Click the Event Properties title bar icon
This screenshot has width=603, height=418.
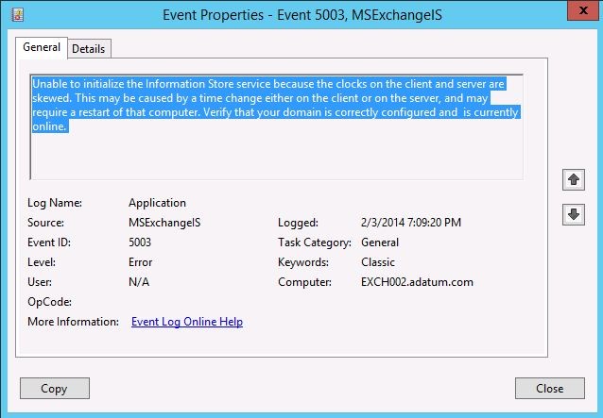click(17, 14)
